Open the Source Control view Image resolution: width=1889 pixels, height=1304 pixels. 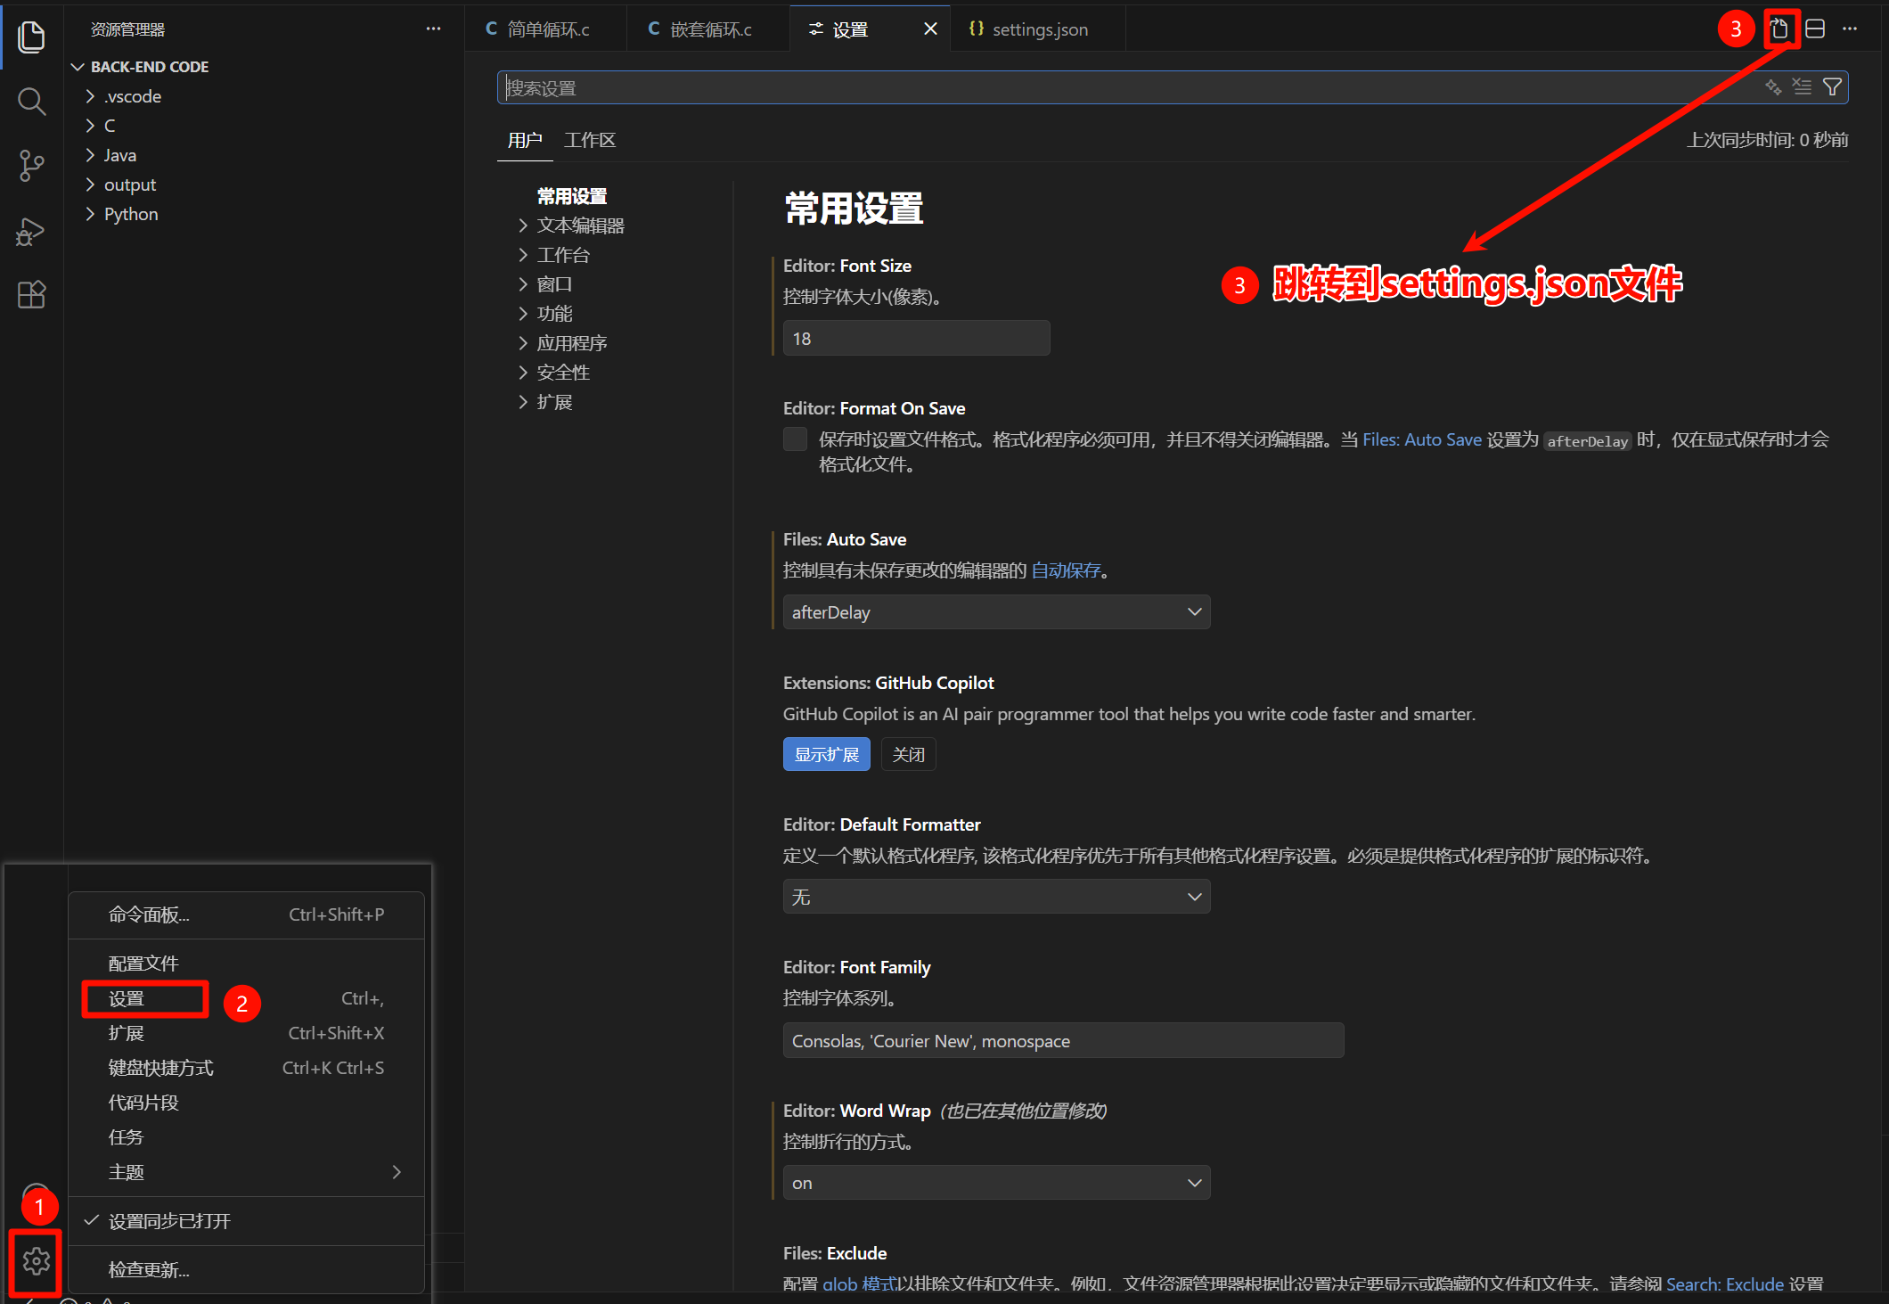pos(31,166)
